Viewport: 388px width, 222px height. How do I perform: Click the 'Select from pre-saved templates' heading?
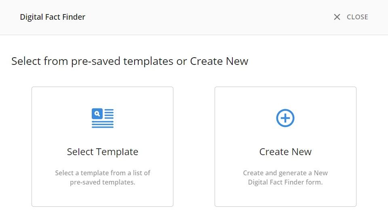point(130,61)
